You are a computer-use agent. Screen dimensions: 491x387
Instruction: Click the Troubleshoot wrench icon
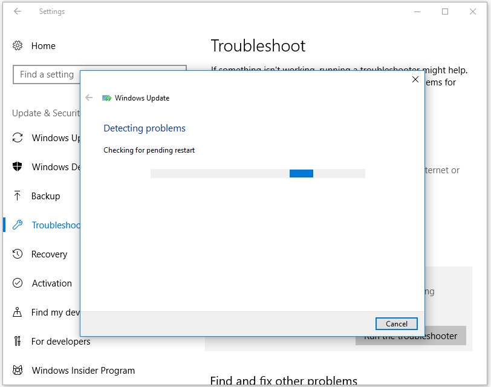coord(18,225)
